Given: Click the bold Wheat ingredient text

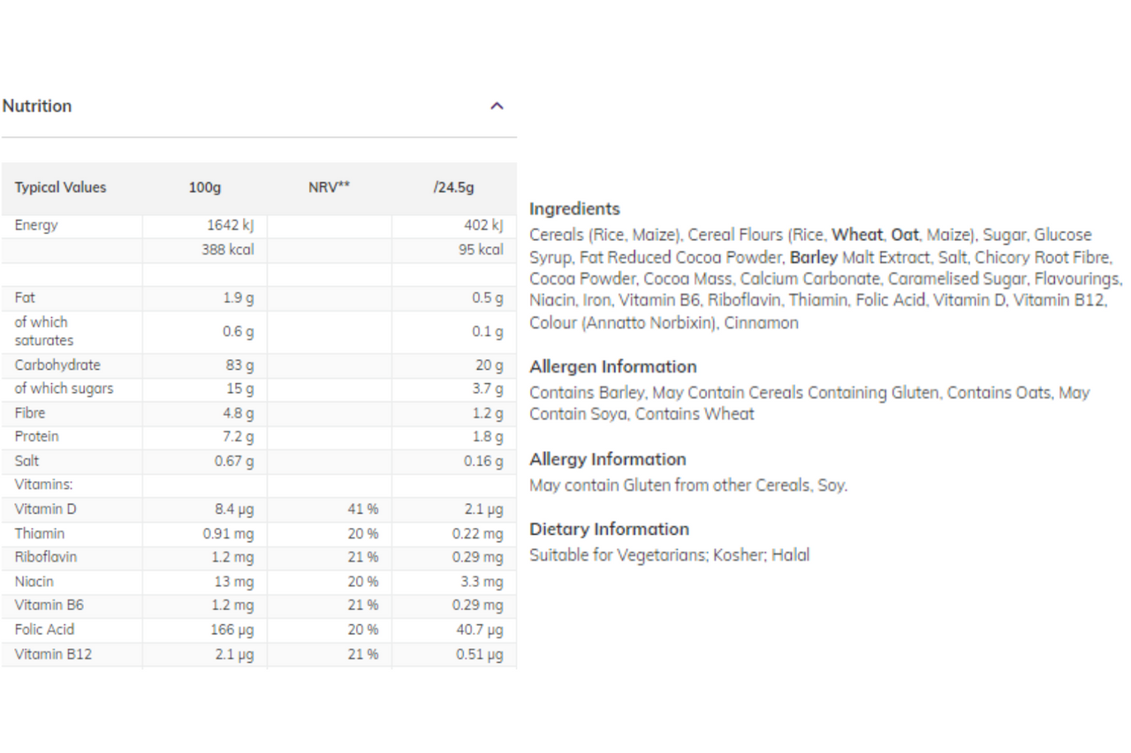Looking at the screenshot, I should click(x=856, y=235).
